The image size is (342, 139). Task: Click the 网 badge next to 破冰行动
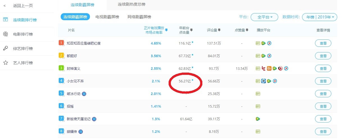[x=84, y=94]
